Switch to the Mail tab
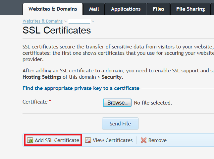Viewport: 214px width, 159px height. [94, 9]
